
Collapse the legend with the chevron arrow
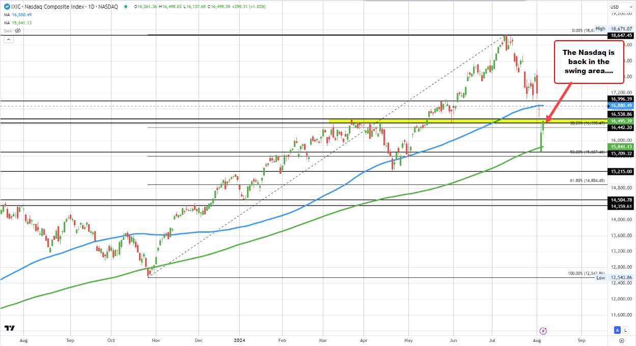pos(8,39)
